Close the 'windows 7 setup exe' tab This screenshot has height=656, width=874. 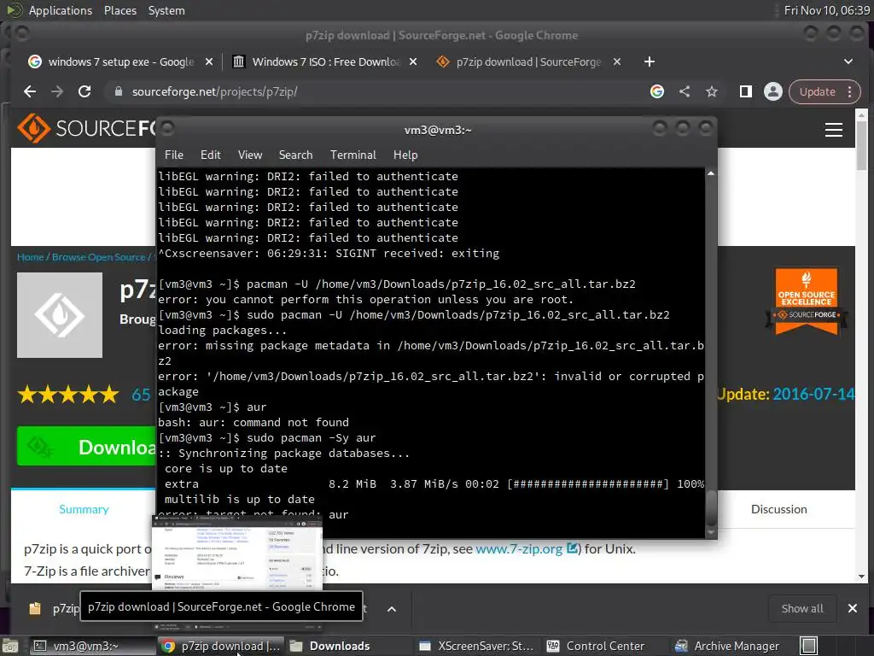tap(209, 61)
